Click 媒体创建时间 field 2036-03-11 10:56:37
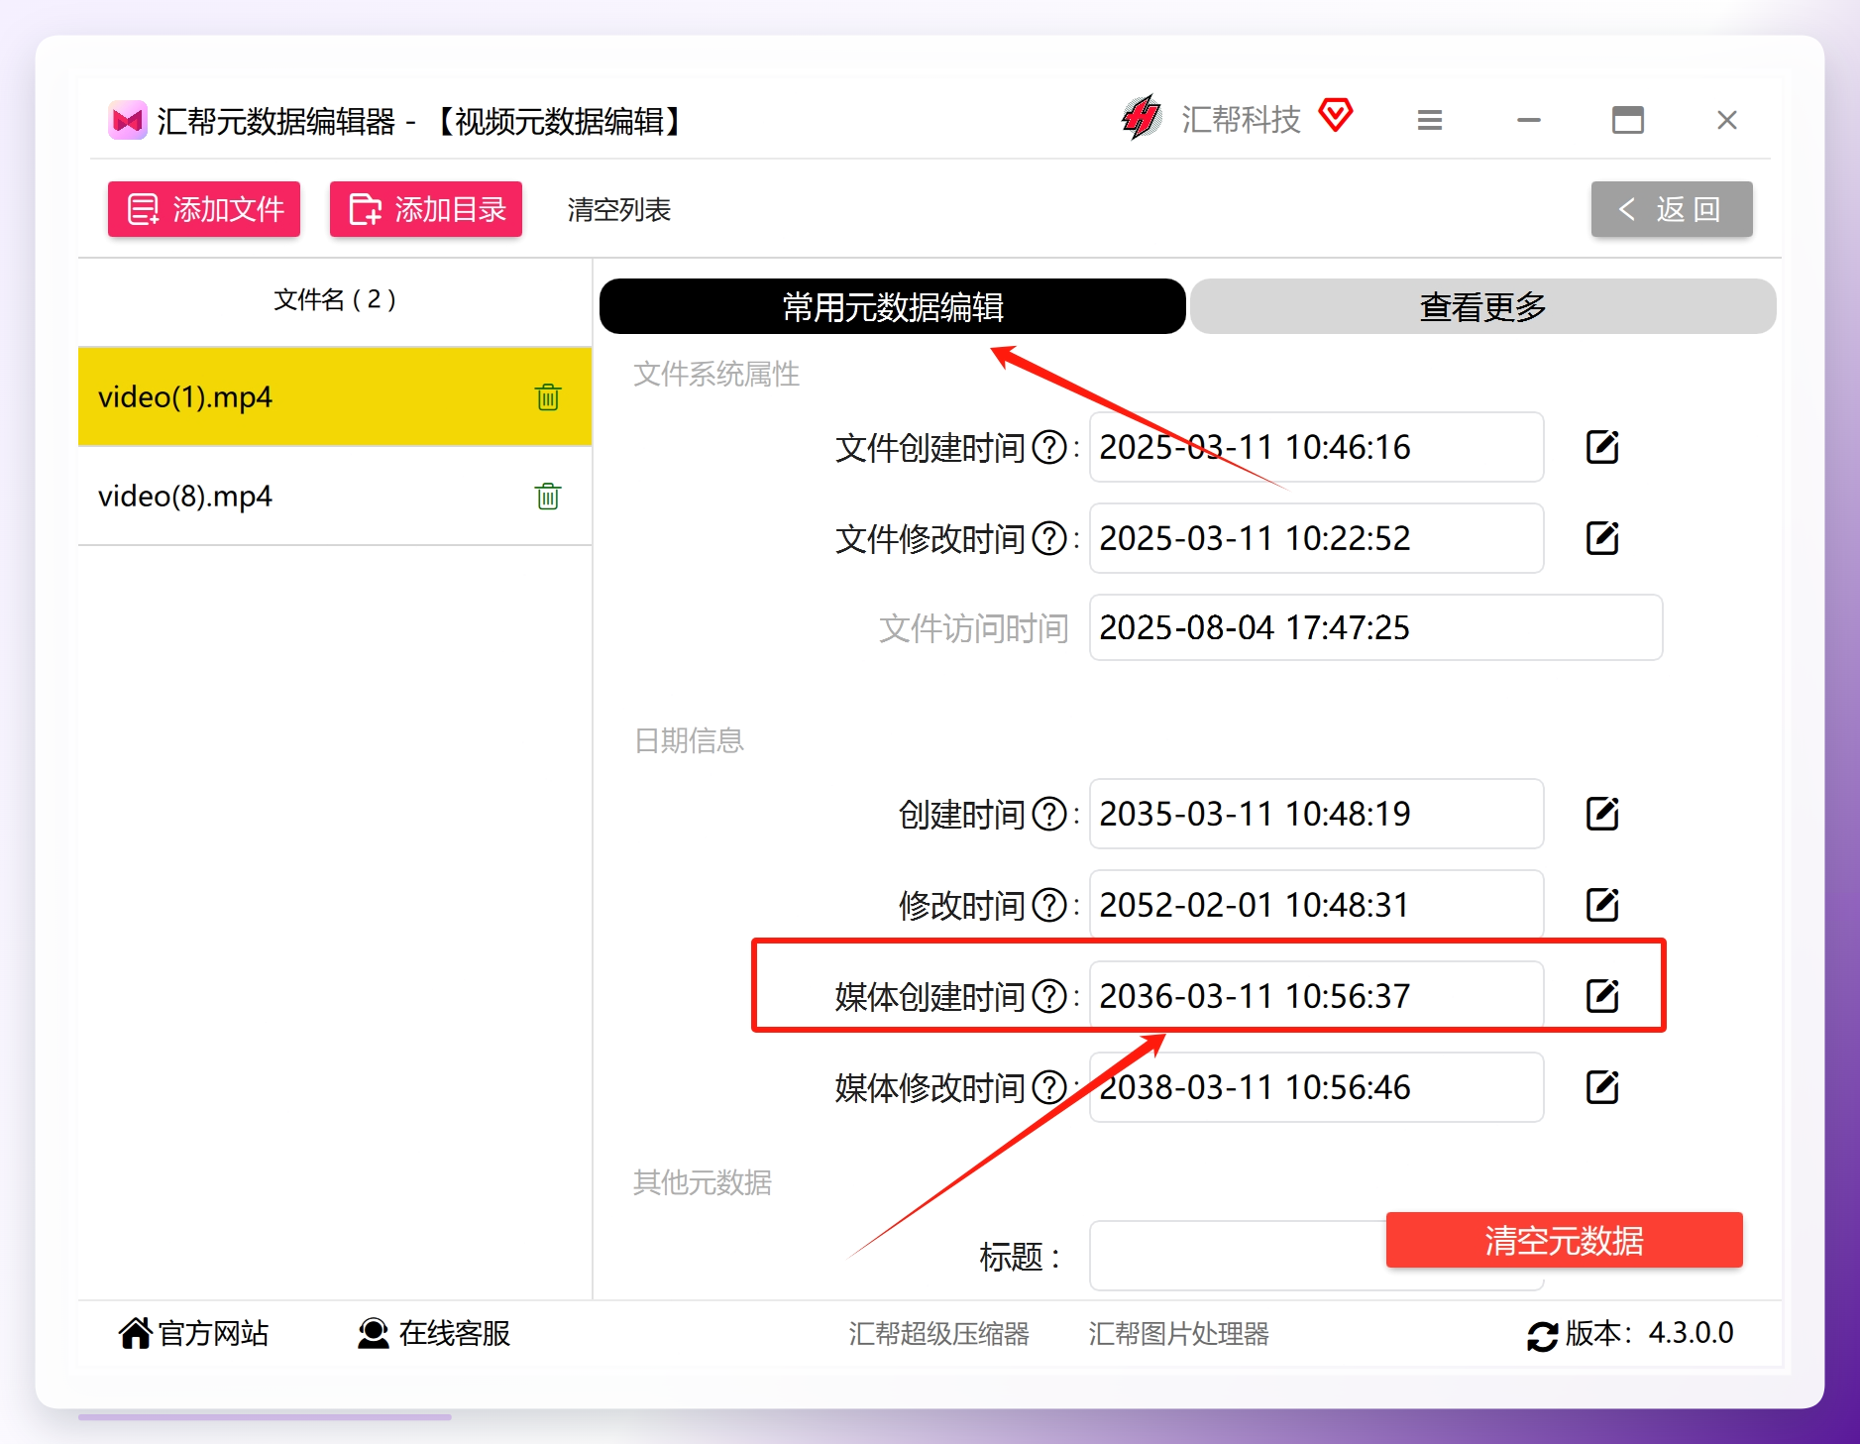 pyautogui.click(x=1316, y=996)
